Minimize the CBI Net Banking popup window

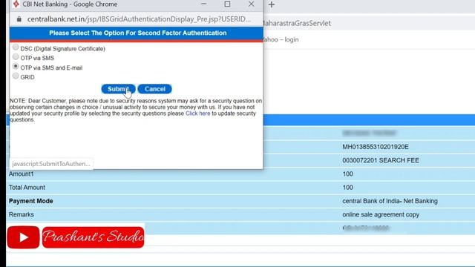click(x=203, y=4)
